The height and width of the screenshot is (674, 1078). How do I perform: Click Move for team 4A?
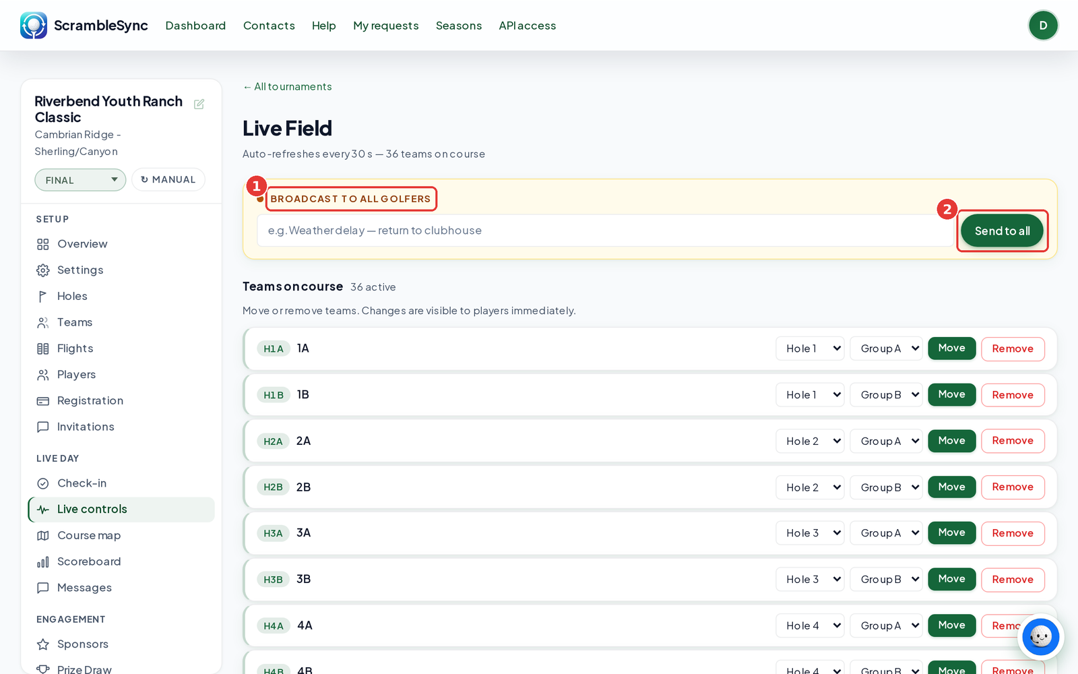(x=951, y=625)
